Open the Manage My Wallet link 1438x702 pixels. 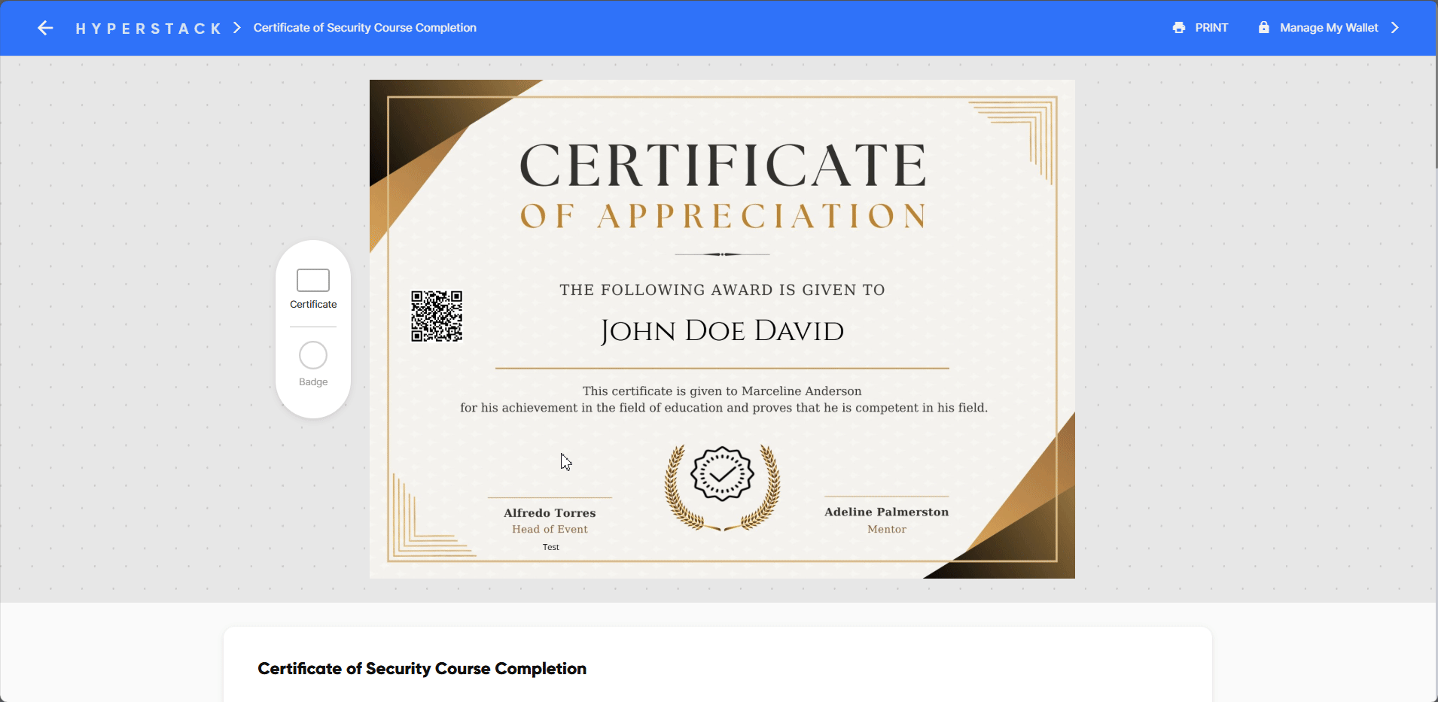(x=1329, y=28)
